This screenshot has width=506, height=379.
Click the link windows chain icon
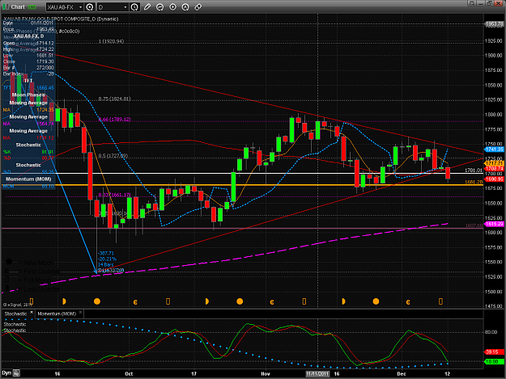(x=198, y=6)
